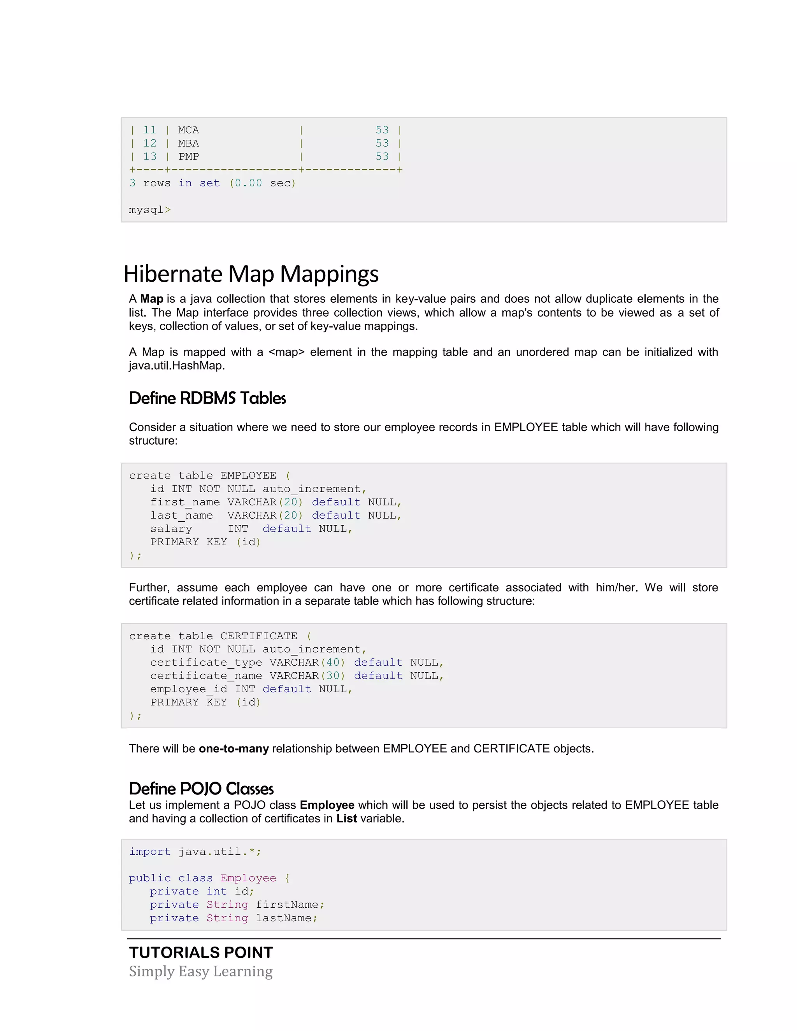Click 'PRIMARY KEY (id)' in EMPLOYEE table code

point(205,542)
